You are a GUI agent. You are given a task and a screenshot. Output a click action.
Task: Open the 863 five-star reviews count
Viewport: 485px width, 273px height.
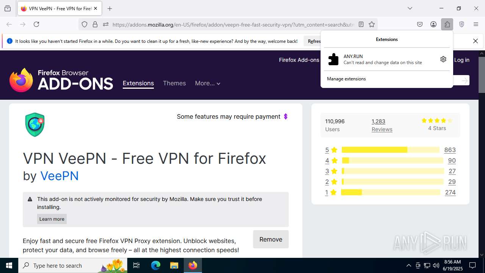(x=450, y=150)
